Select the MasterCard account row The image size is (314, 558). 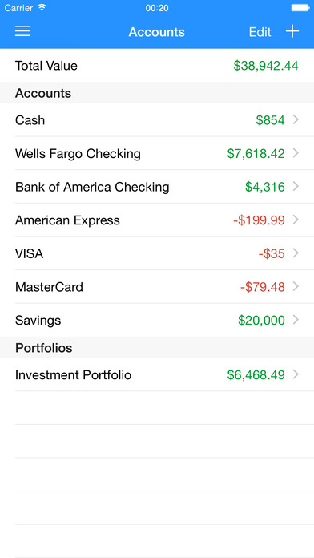[157, 287]
